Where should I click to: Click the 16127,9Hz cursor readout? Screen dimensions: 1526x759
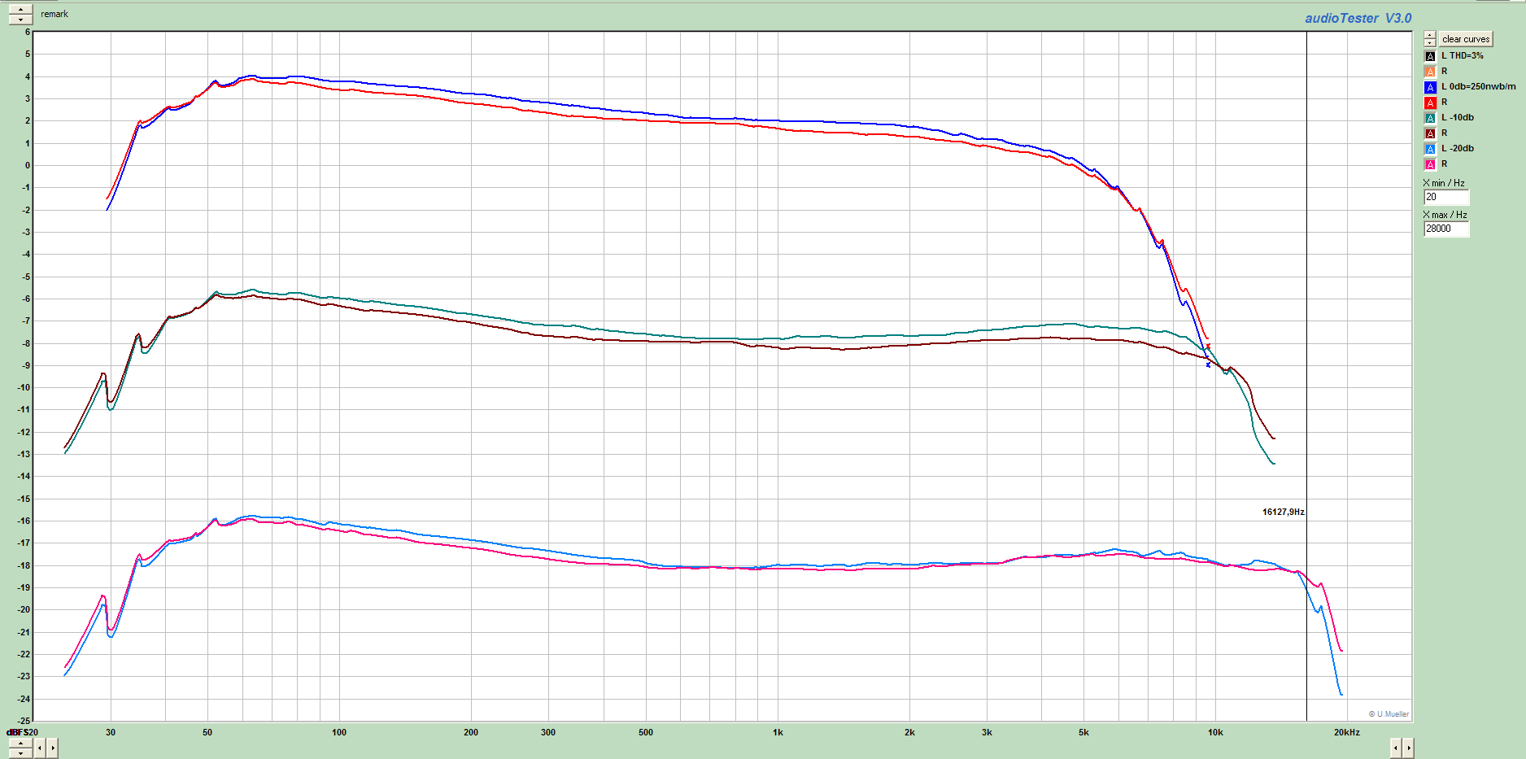click(x=1283, y=512)
